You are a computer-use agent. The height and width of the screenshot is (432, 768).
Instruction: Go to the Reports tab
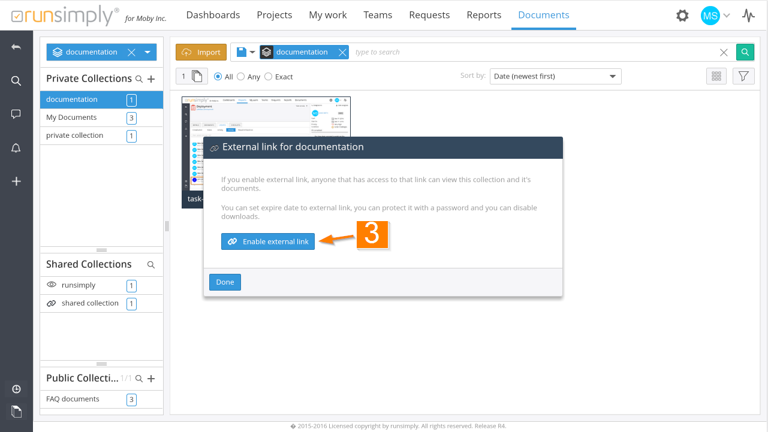click(484, 15)
